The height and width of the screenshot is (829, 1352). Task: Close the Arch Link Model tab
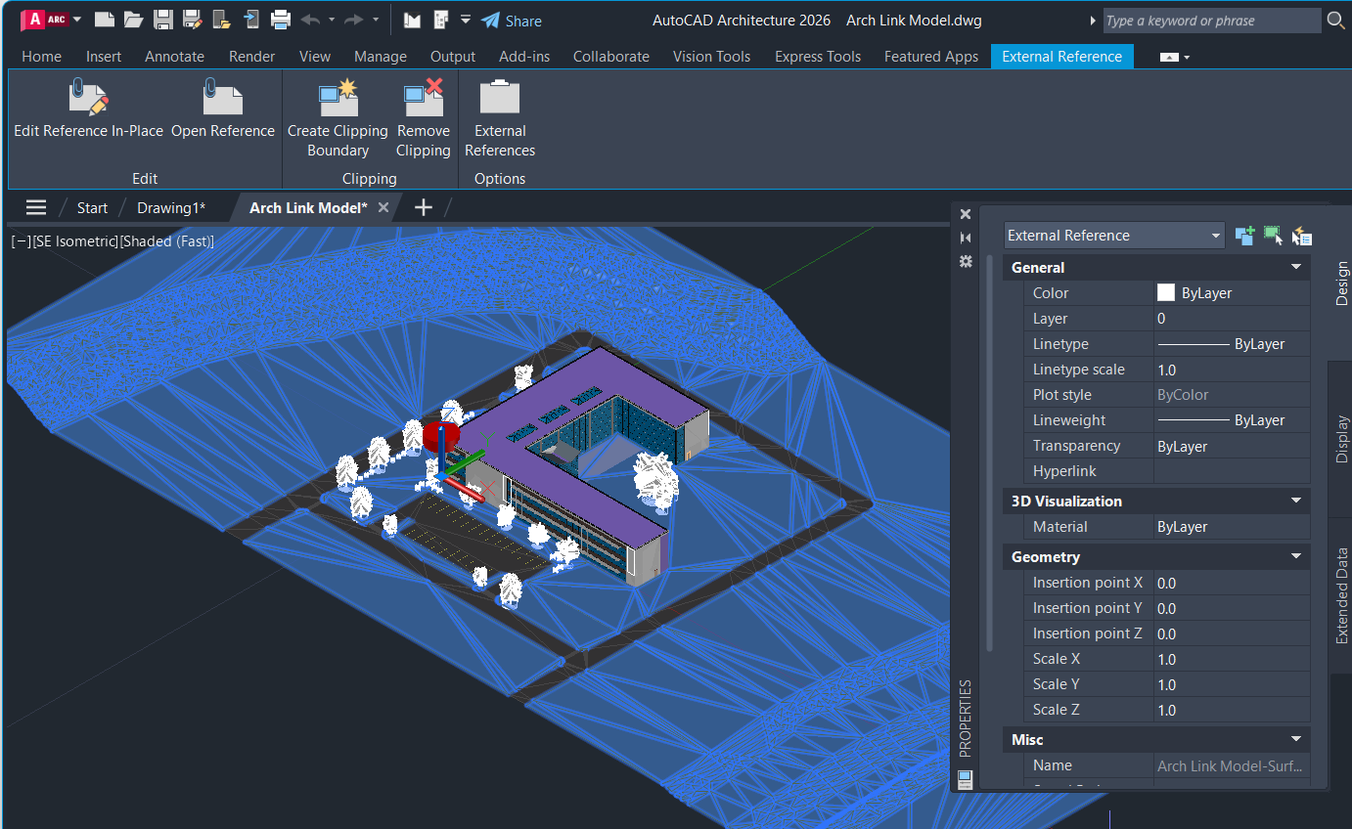click(x=383, y=207)
